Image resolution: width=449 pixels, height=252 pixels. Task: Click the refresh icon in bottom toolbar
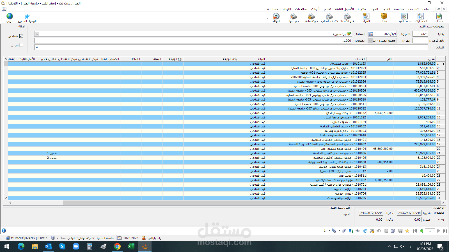(365, 231)
